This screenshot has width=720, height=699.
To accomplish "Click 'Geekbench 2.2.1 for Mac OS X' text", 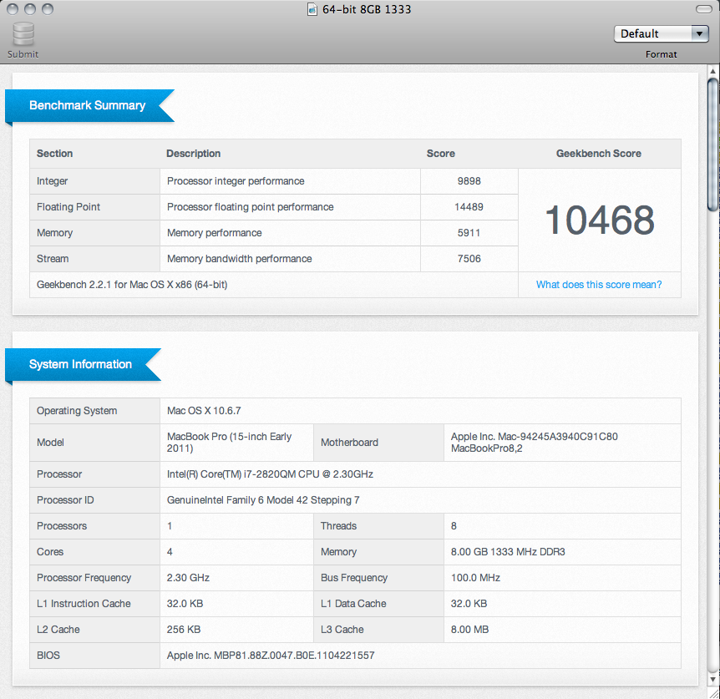I will click(x=132, y=285).
